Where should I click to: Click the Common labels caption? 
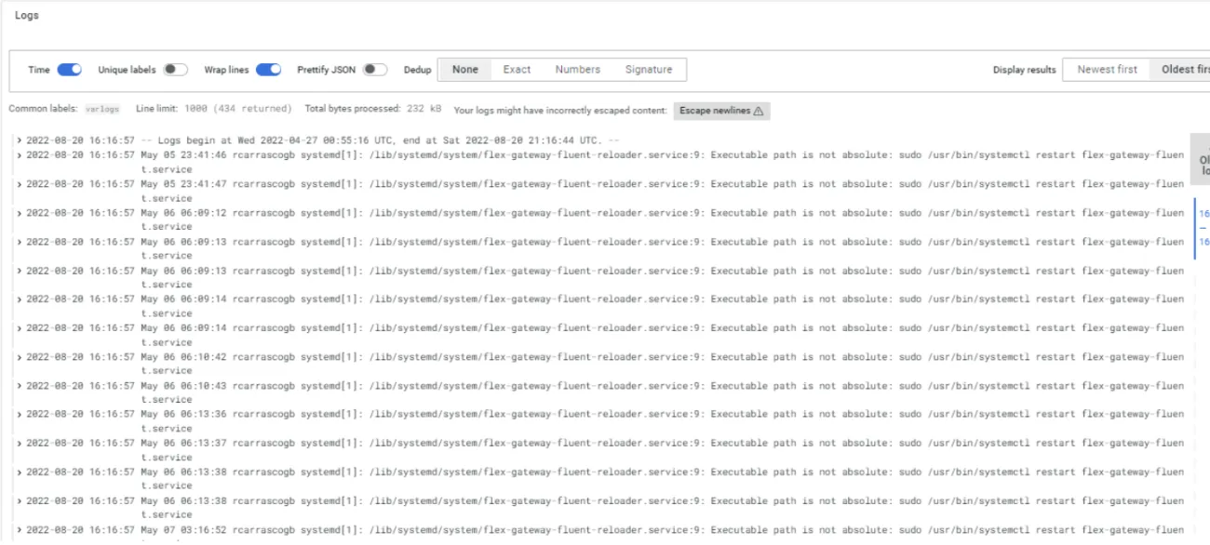(44, 110)
